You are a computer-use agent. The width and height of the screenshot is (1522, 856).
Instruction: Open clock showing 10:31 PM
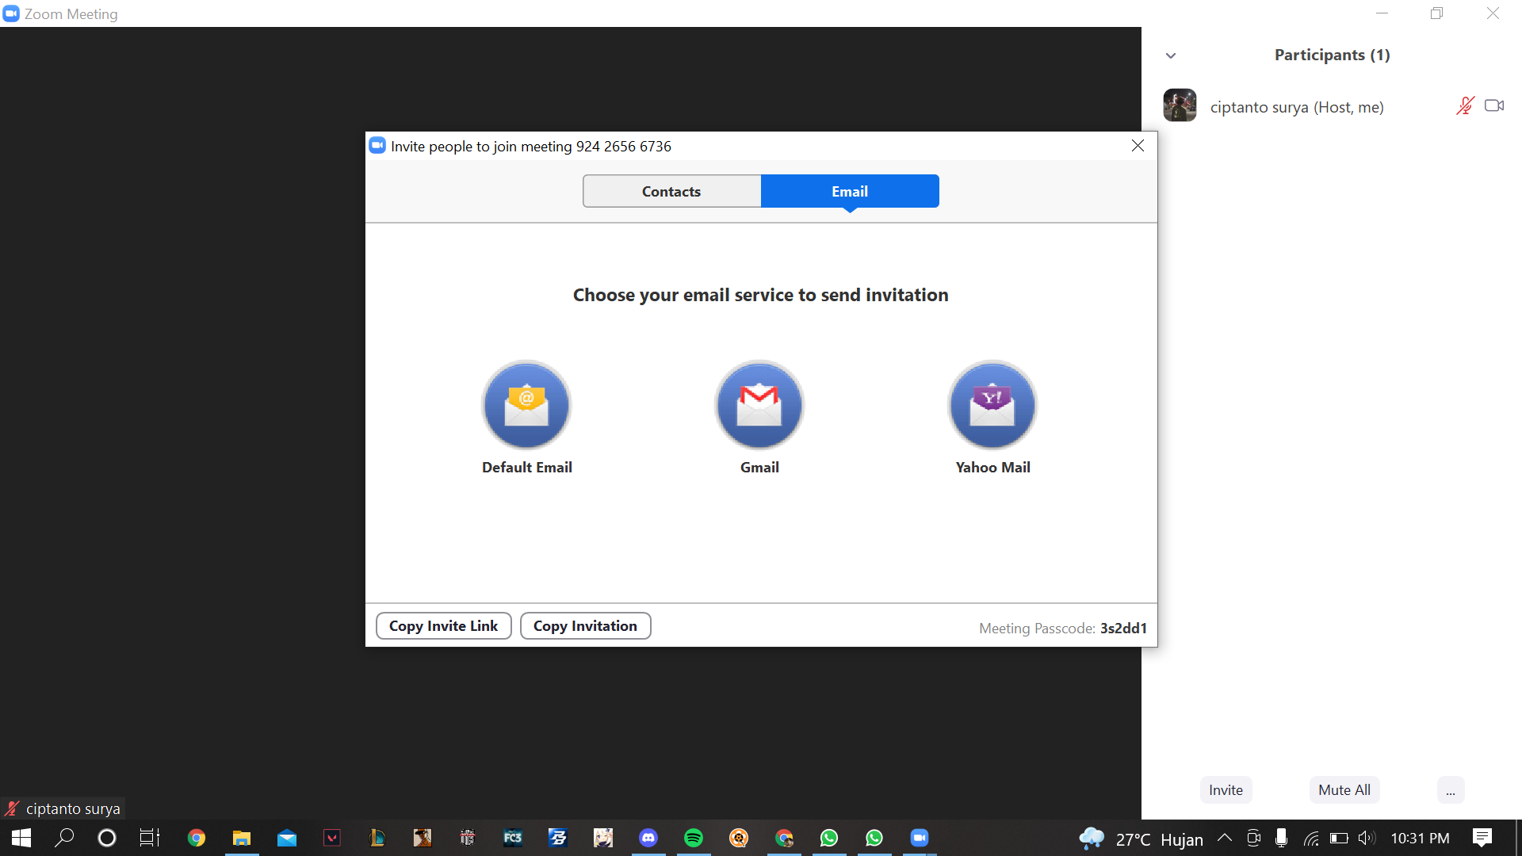tap(1420, 838)
